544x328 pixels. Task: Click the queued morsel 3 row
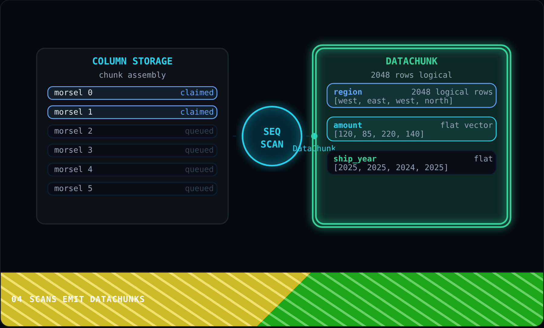(x=132, y=150)
